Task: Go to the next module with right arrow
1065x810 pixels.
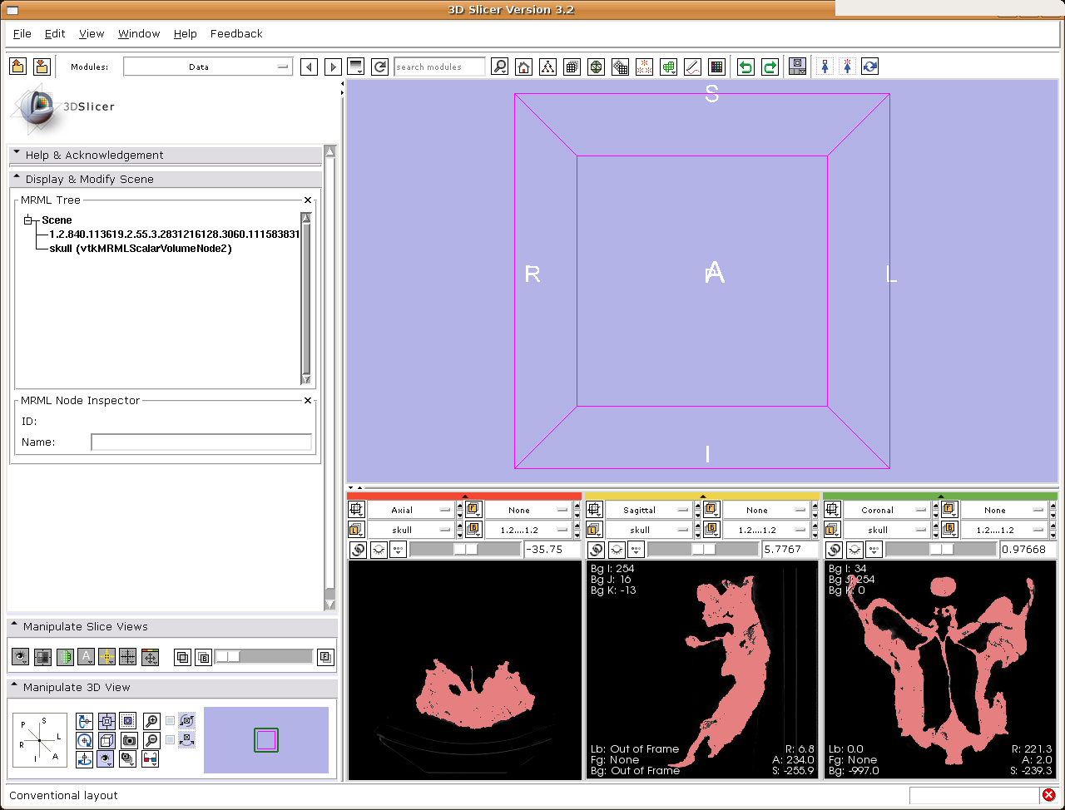Action: [x=333, y=67]
